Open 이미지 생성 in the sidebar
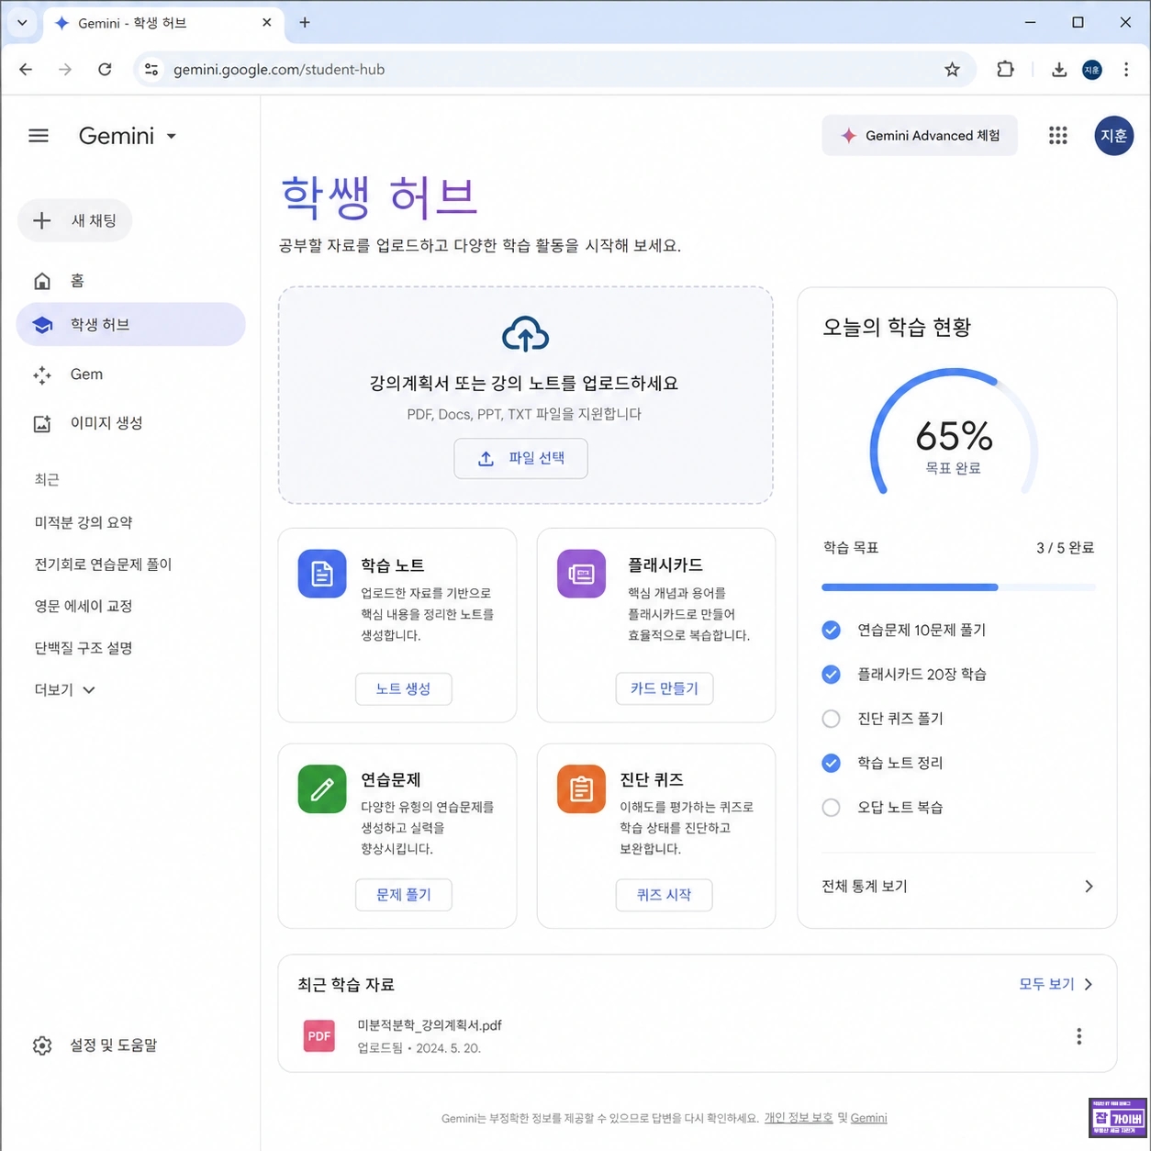This screenshot has height=1151, width=1151. [x=131, y=423]
